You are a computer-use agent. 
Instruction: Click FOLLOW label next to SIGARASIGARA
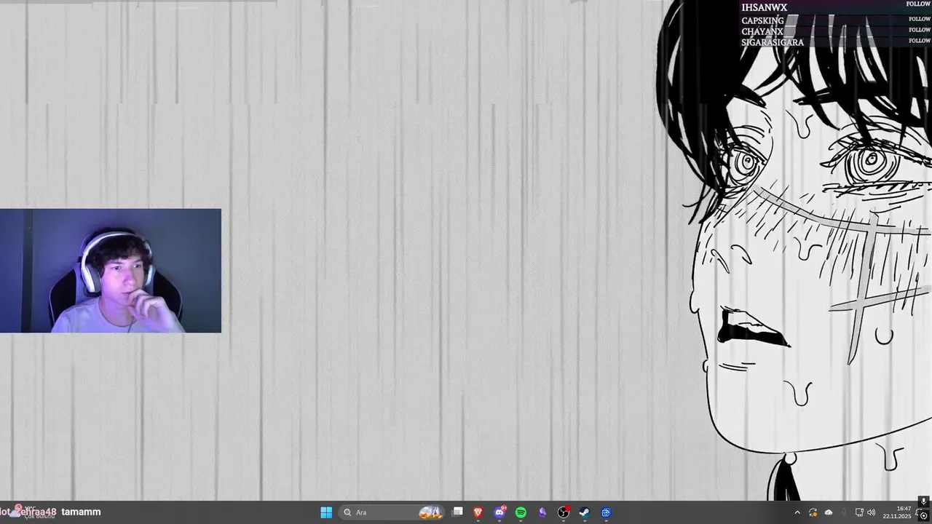point(920,41)
